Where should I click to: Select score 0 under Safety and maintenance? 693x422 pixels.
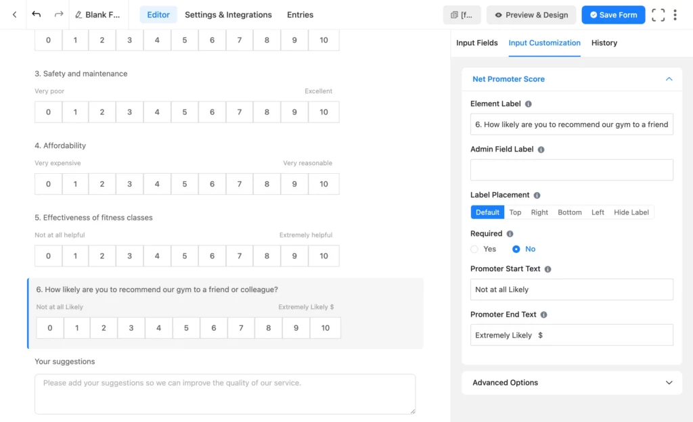point(48,112)
